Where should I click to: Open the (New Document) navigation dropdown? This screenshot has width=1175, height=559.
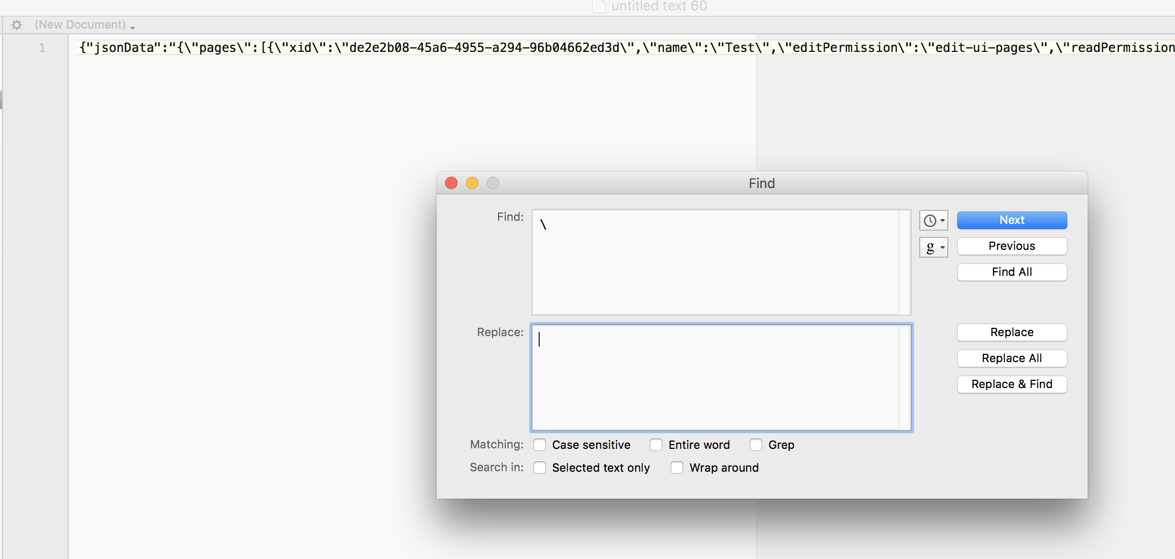(85, 25)
